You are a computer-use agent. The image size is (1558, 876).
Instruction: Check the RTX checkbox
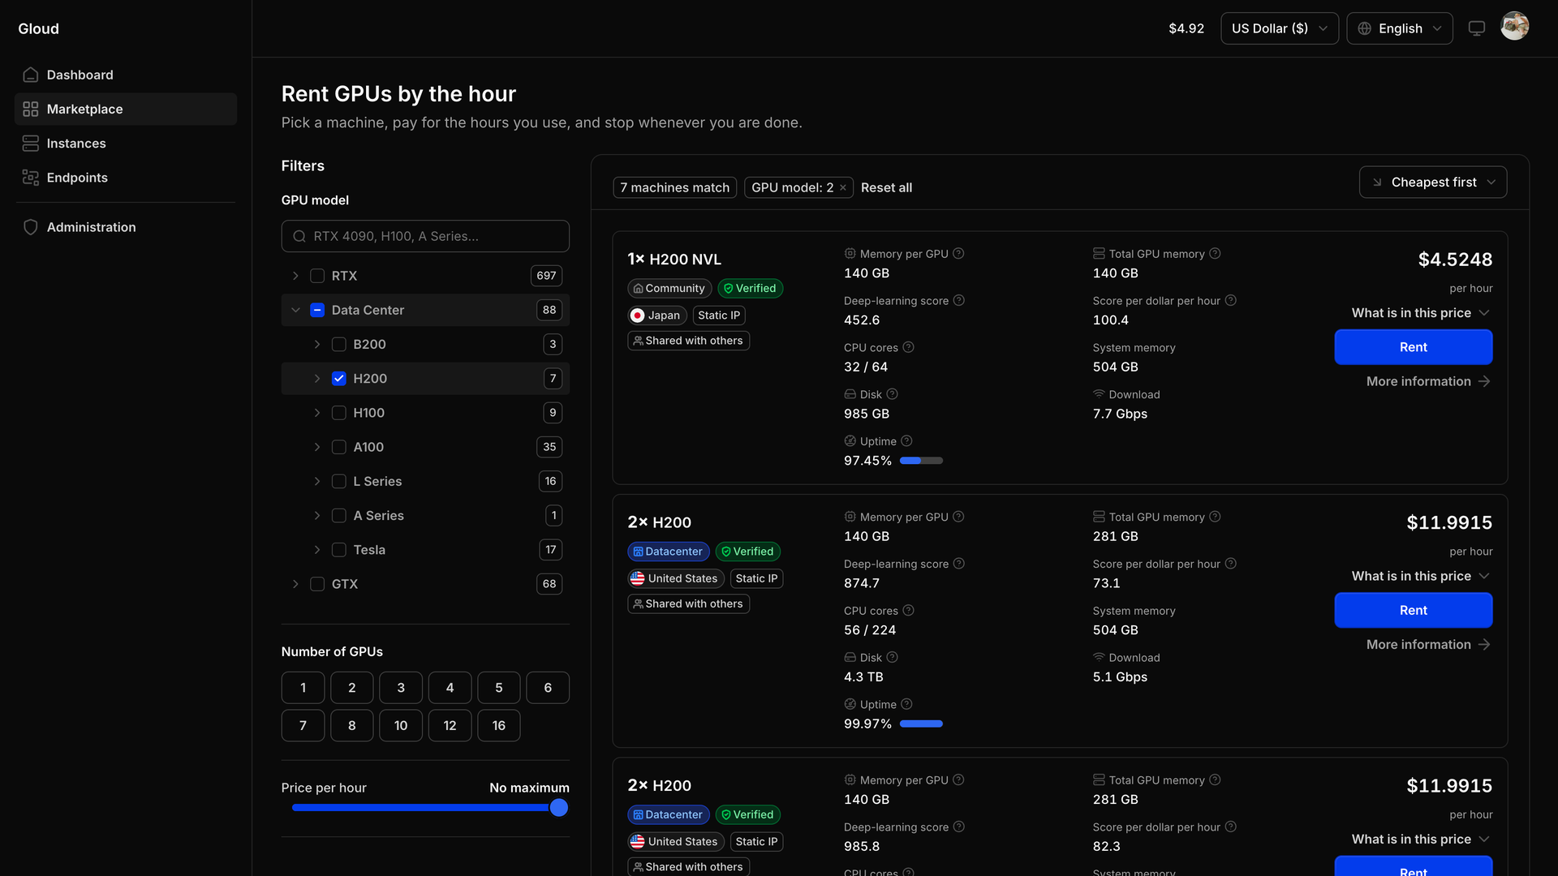coord(317,276)
